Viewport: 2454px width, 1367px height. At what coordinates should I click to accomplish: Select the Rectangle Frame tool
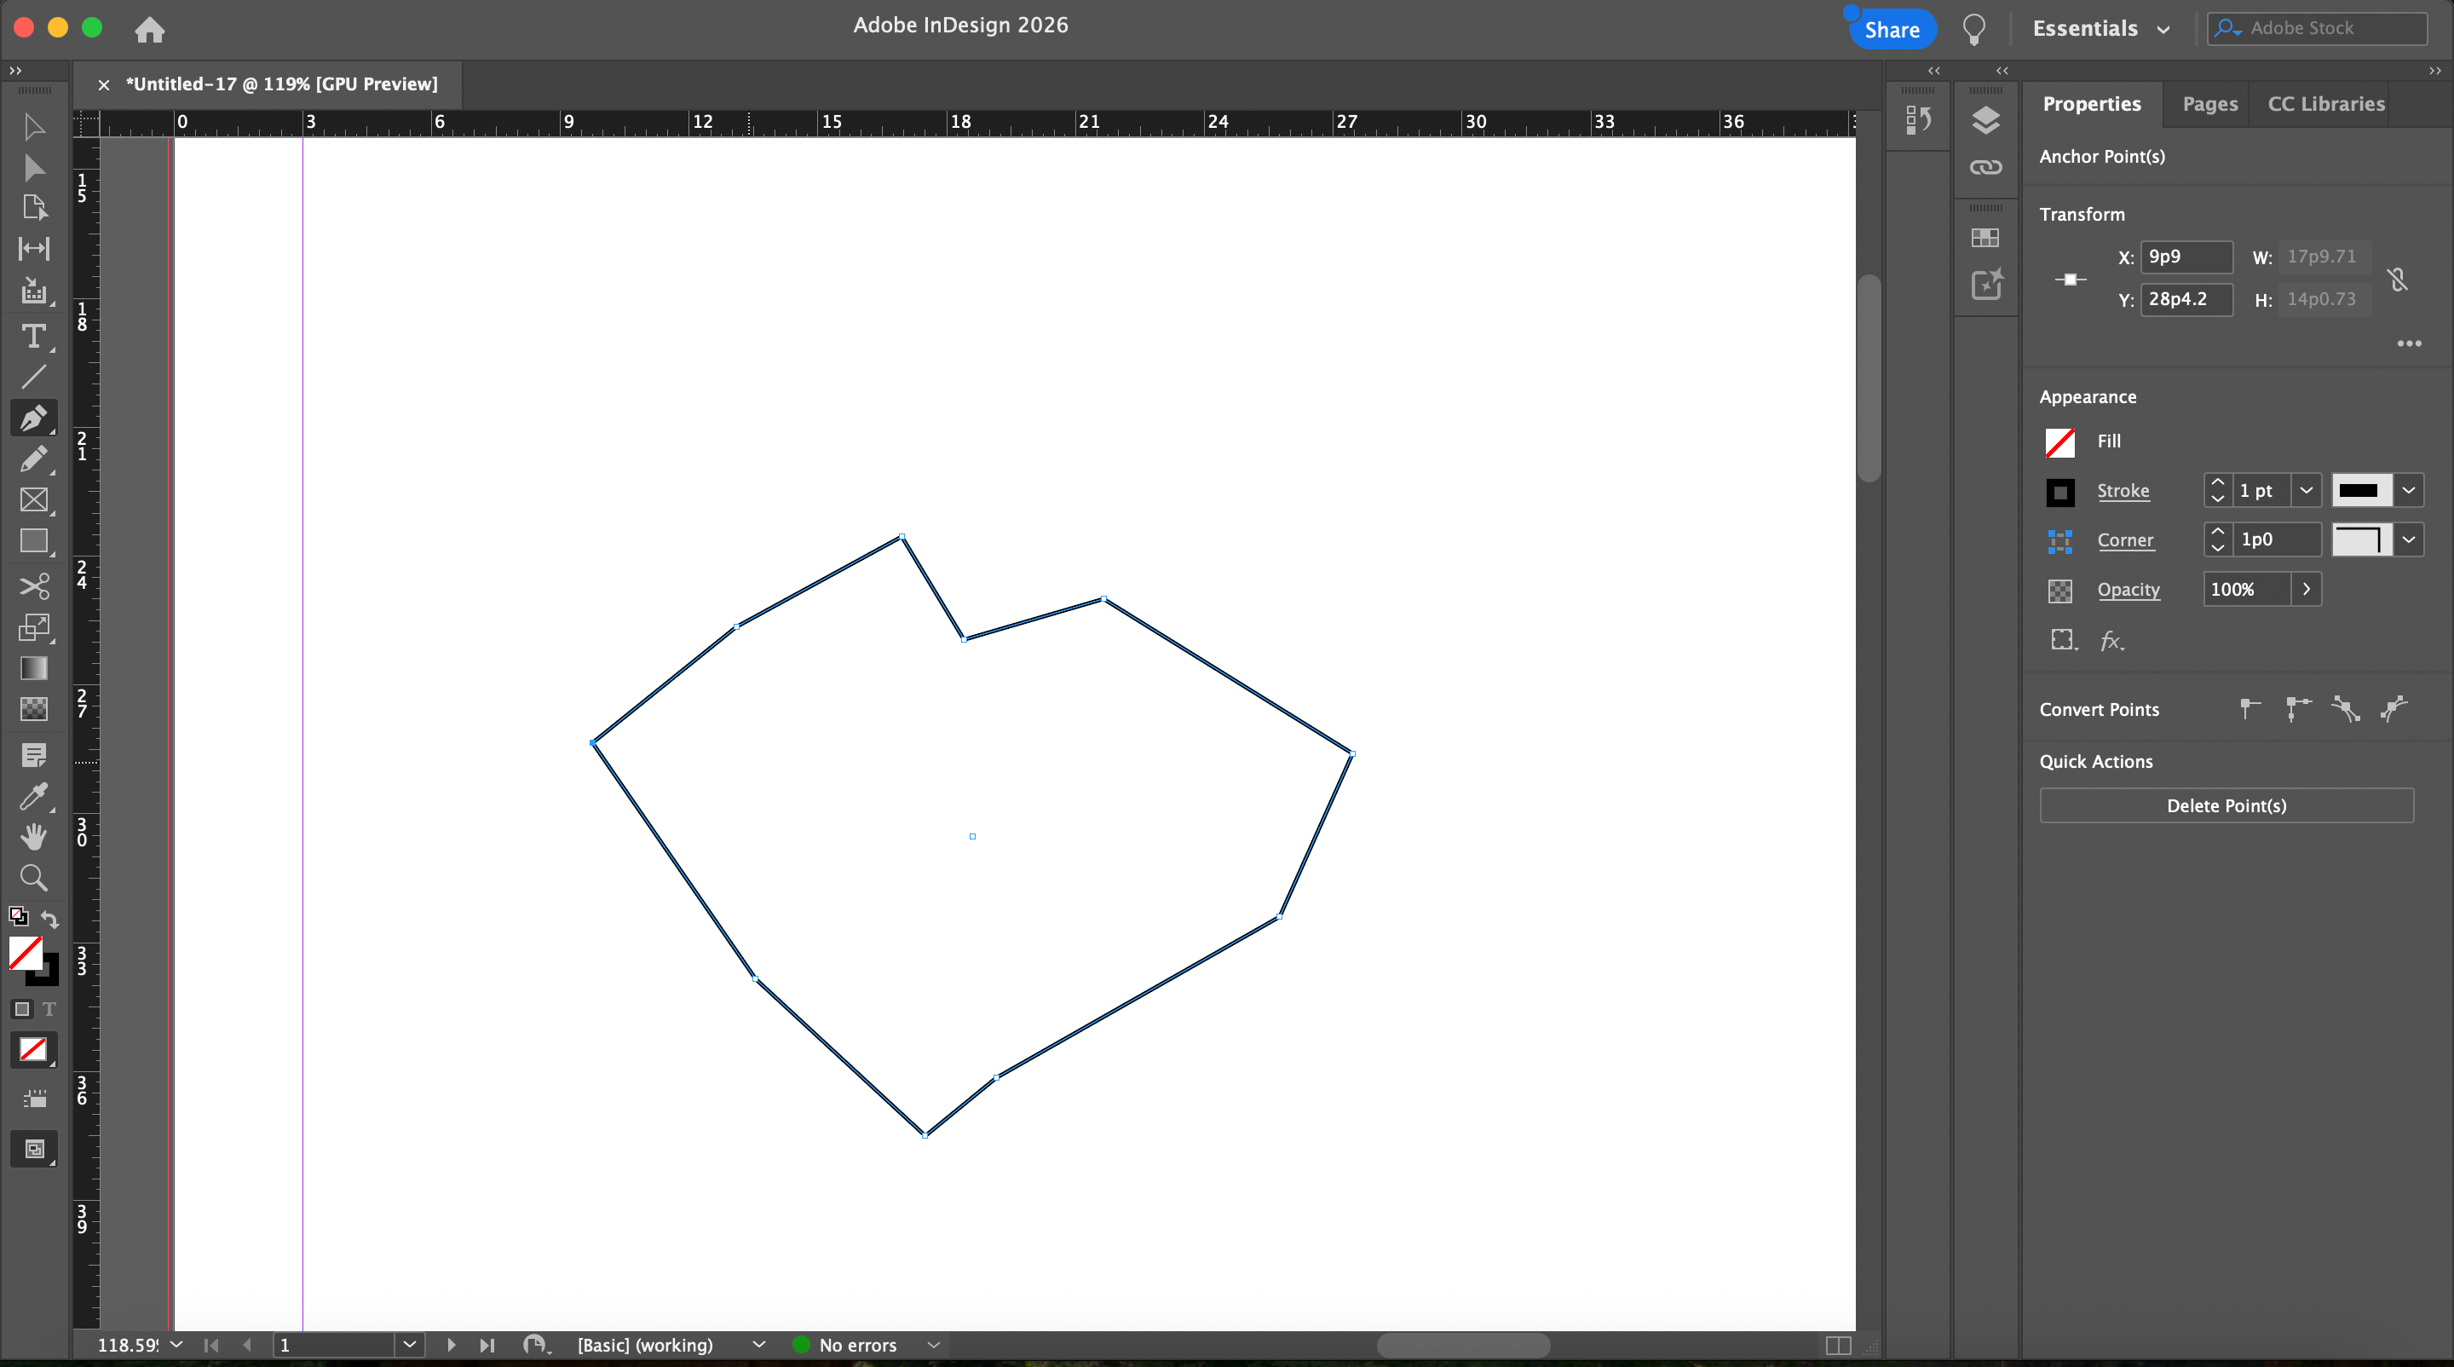point(33,500)
